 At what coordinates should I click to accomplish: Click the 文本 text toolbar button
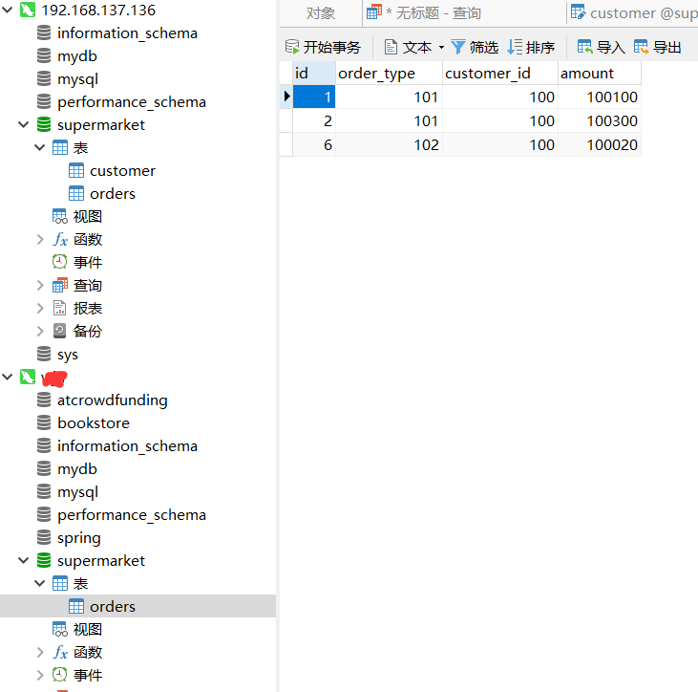point(409,47)
